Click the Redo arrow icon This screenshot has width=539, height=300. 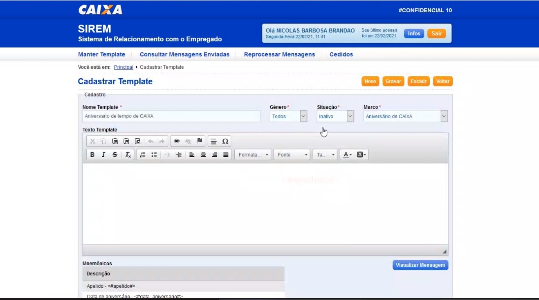162,141
